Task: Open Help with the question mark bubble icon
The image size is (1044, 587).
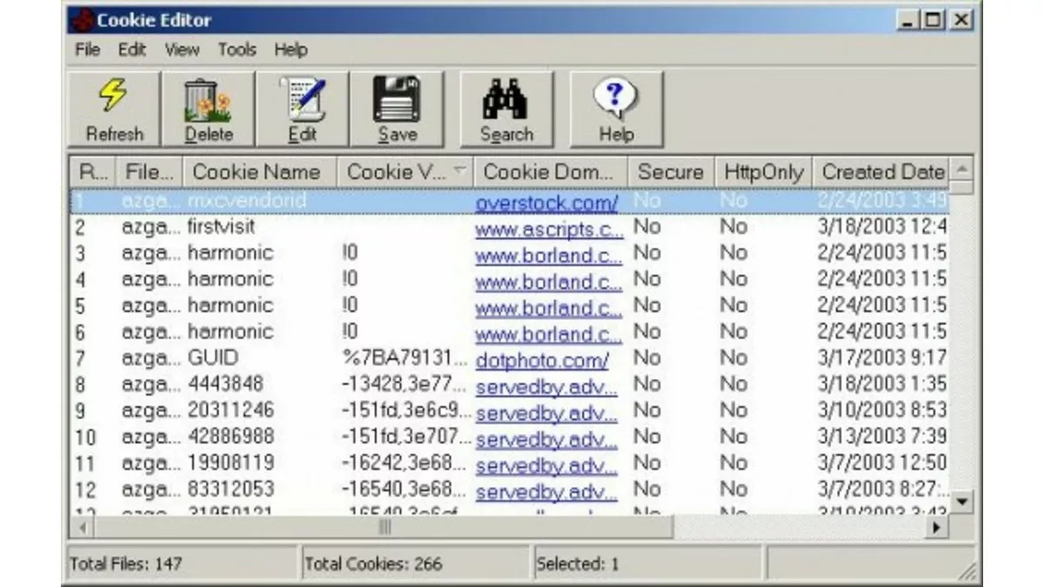Action: pyautogui.click(x=616, y=99)
